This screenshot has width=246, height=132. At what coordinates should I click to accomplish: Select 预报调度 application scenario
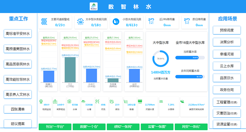coord(227,30)
